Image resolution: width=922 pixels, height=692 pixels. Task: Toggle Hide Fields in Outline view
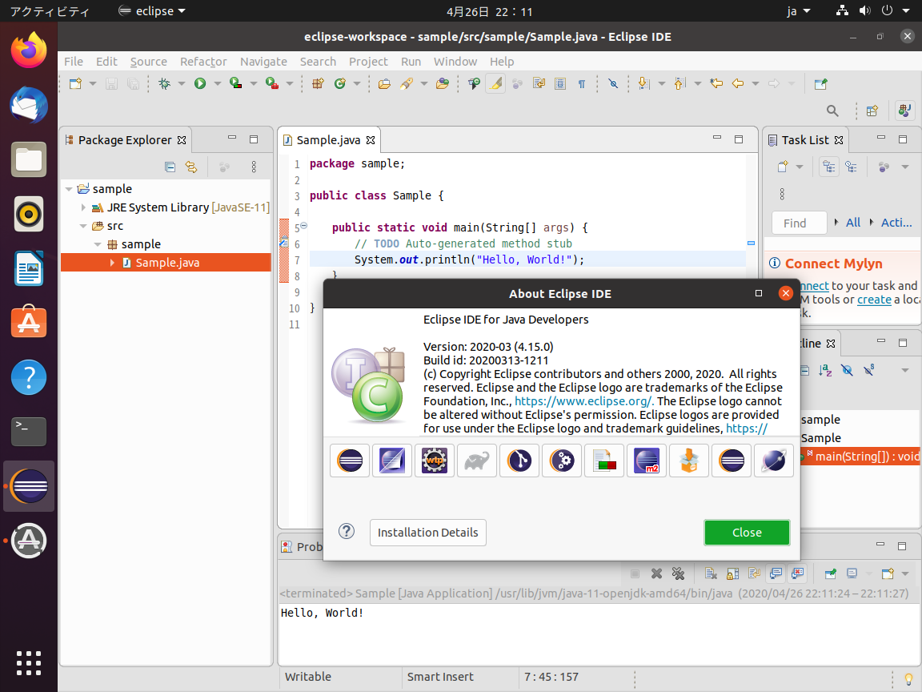coord(847,370)
